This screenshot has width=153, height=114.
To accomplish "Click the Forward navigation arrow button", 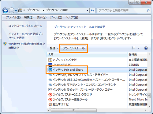I will pos(11,10).
